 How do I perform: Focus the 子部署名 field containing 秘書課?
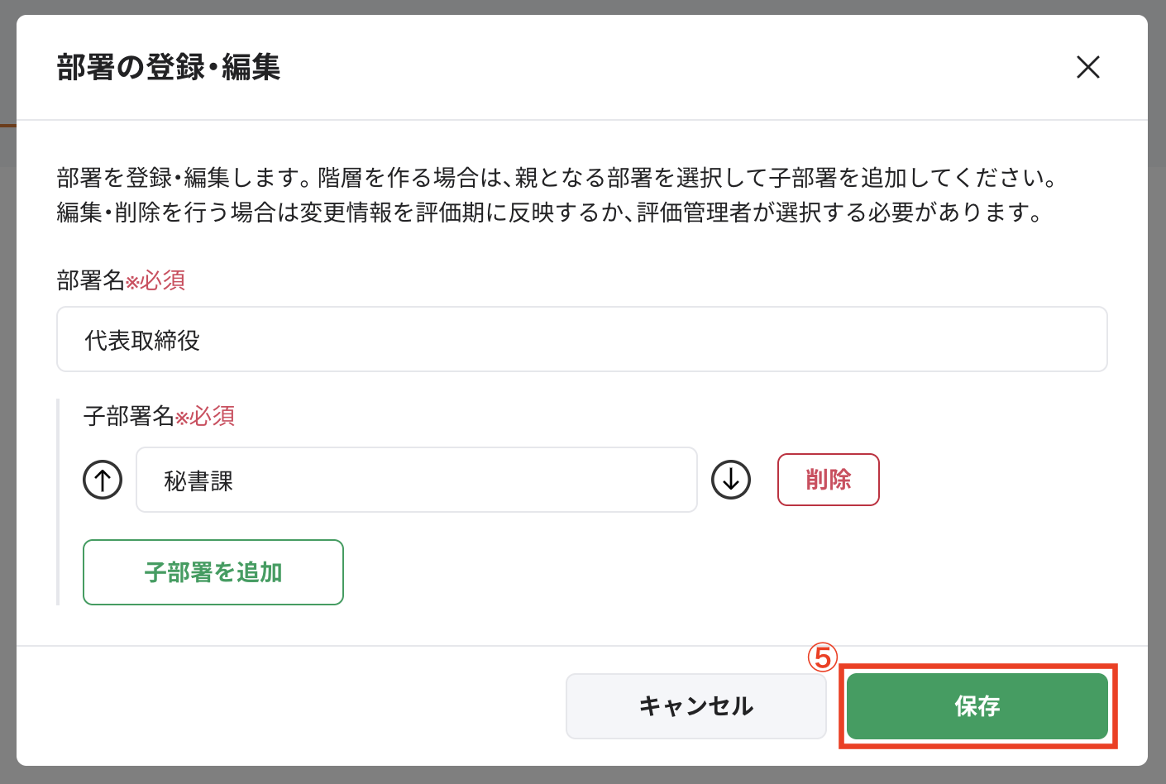(x=416, y=480)
